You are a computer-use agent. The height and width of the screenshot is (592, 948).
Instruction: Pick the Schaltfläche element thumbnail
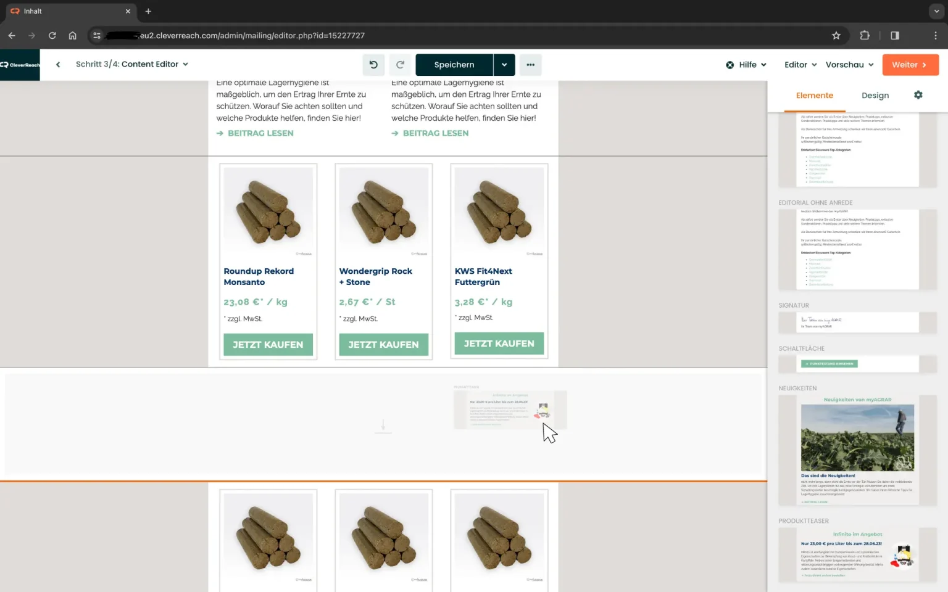pyautogui.click(x=857, y=364)
